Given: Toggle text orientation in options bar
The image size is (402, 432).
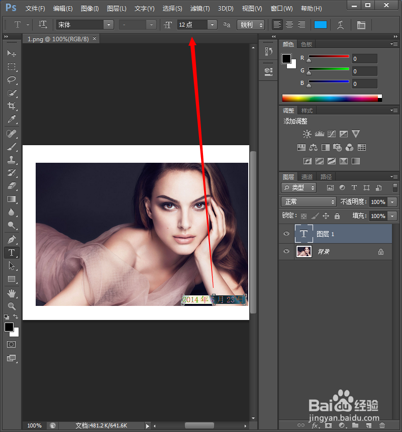Looking at the screenshot, I should tap(43, 25).
